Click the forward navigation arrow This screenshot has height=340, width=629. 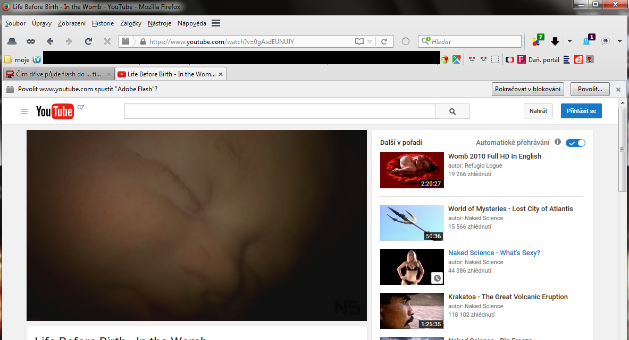tap(69, 41)
